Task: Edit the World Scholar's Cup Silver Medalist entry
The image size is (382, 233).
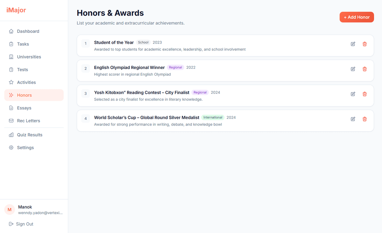Action: 353,119
